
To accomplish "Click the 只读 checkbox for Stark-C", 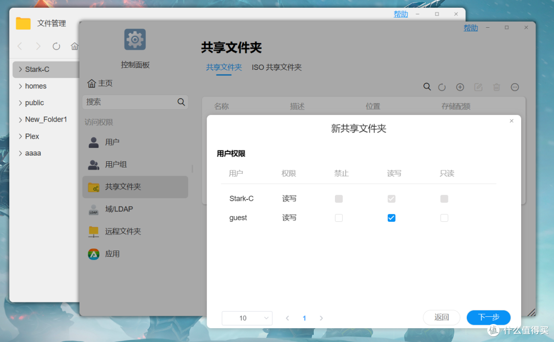I will click(x=444, y=199).
